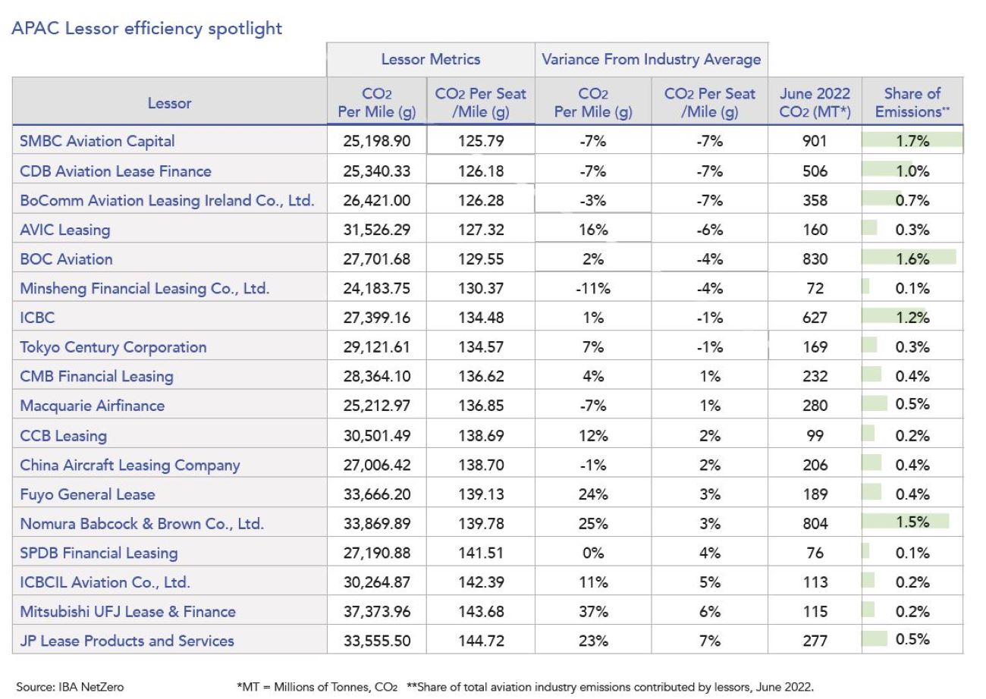Viewport: 986px width, 699px height.
Task: Click the 24,183.75 value for Minsheng
Action: click(x=376, y=288)
